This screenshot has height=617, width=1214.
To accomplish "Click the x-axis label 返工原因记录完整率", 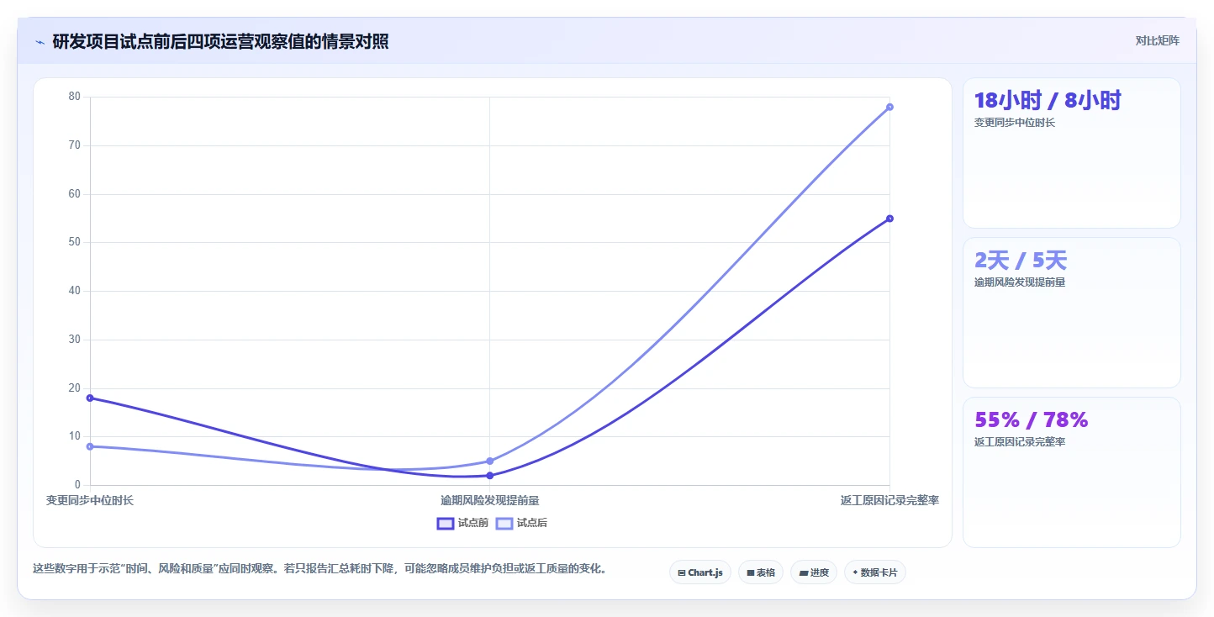I will 889,500.
